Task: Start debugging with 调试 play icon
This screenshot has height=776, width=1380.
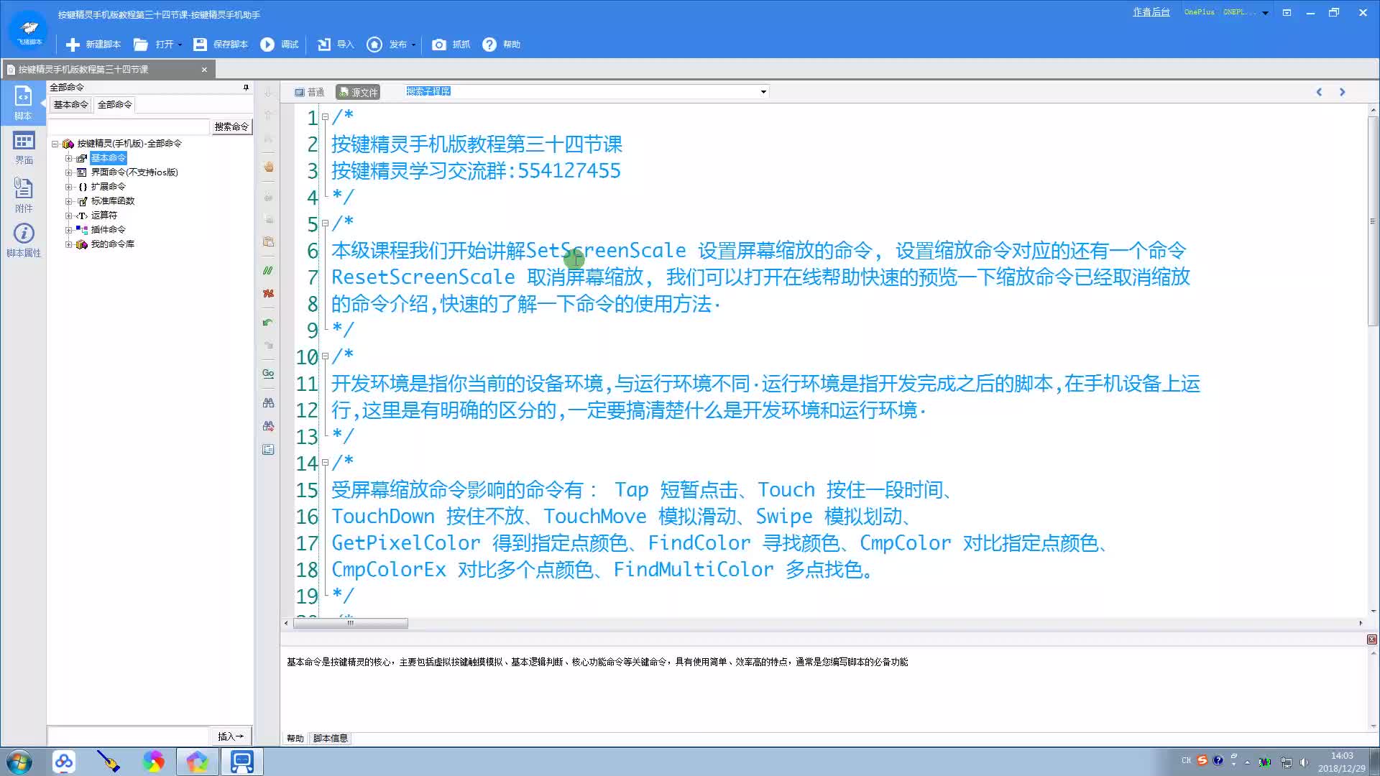Action: click(267, 45)
